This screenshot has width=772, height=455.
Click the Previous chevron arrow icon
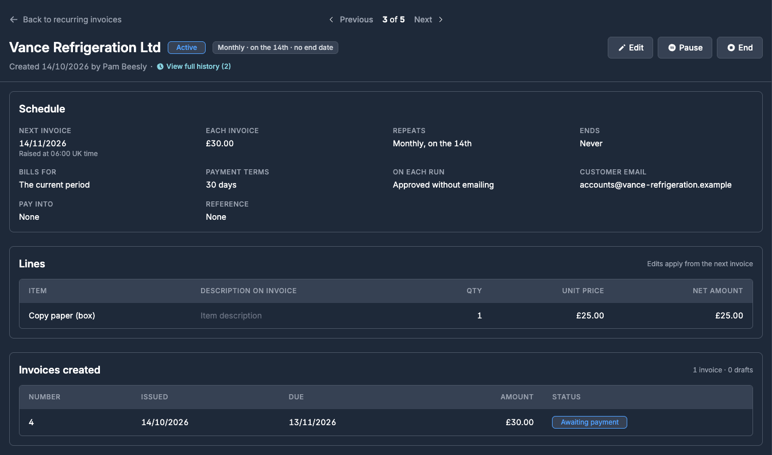click(x=331, y=20)
